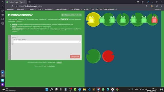
Task: Open WhatsApp from taskbar
Action: [x=103, y=89]
